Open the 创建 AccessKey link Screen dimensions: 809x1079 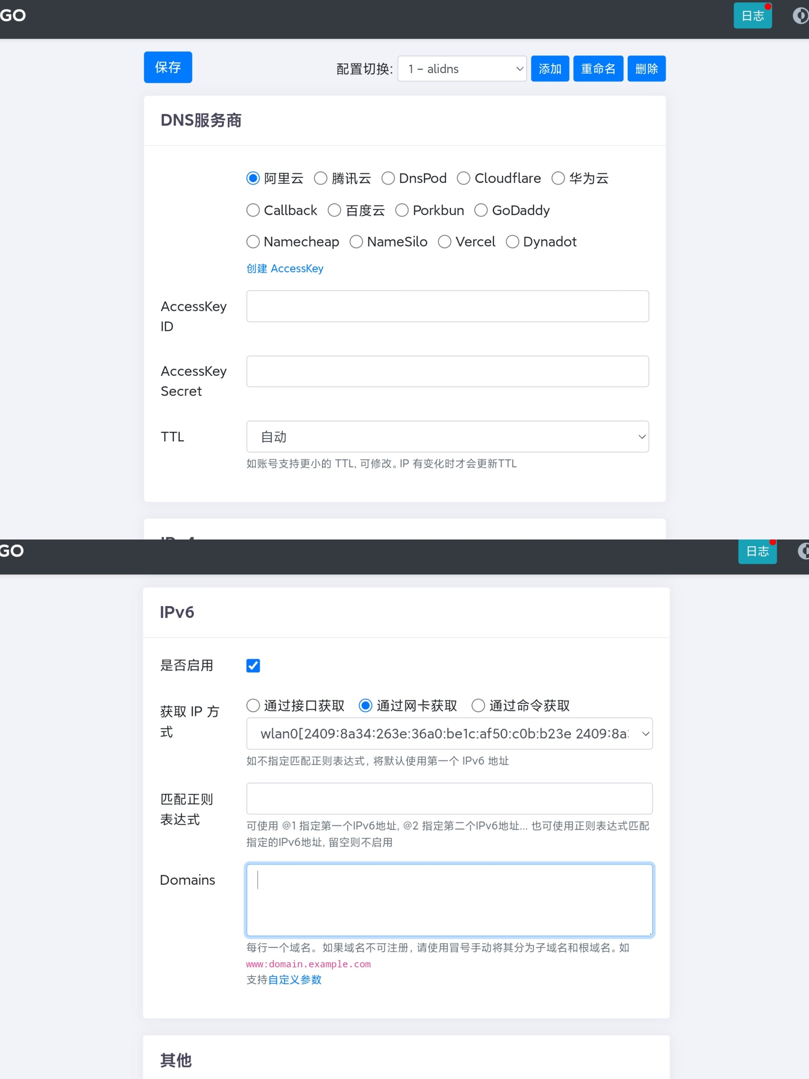[285, 269]
